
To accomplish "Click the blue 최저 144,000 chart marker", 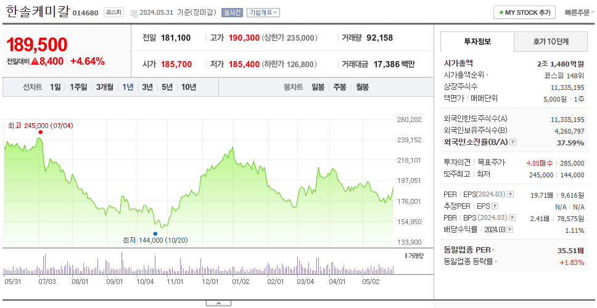I will [155, 233].
